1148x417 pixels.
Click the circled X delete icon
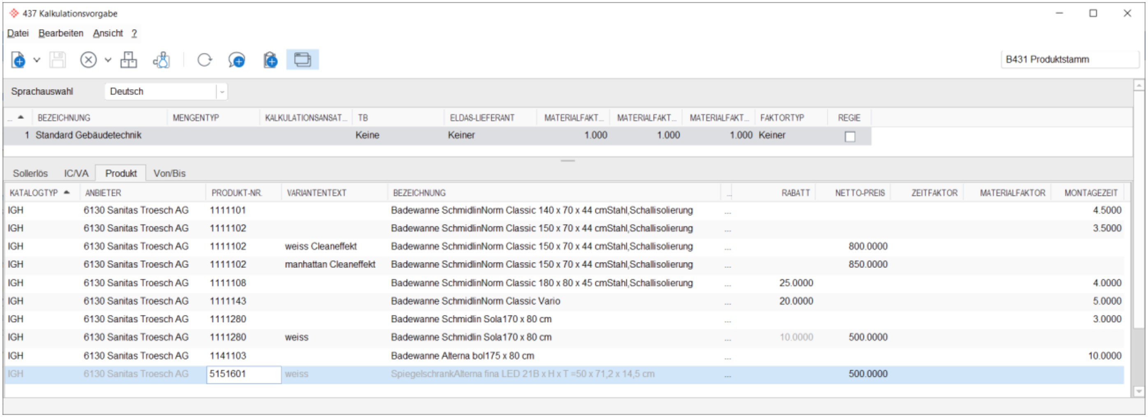click(x=88, y=60)
